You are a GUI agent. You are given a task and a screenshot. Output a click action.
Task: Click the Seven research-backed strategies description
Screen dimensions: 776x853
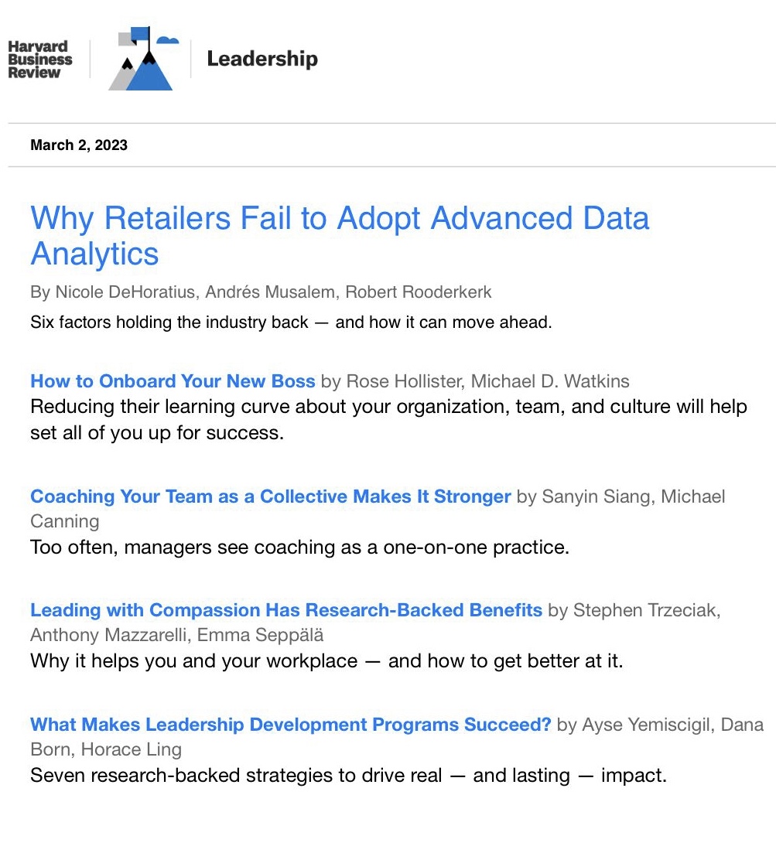348,775
